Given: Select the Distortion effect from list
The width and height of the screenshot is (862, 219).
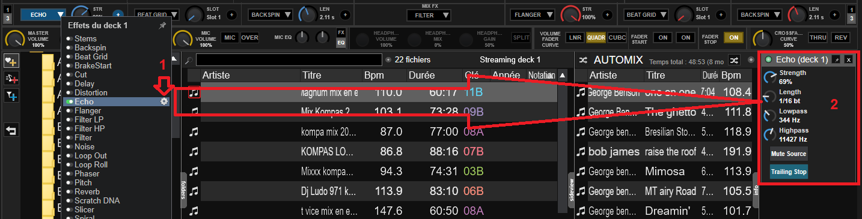Looking at the screenshot, I should [91, 93].
